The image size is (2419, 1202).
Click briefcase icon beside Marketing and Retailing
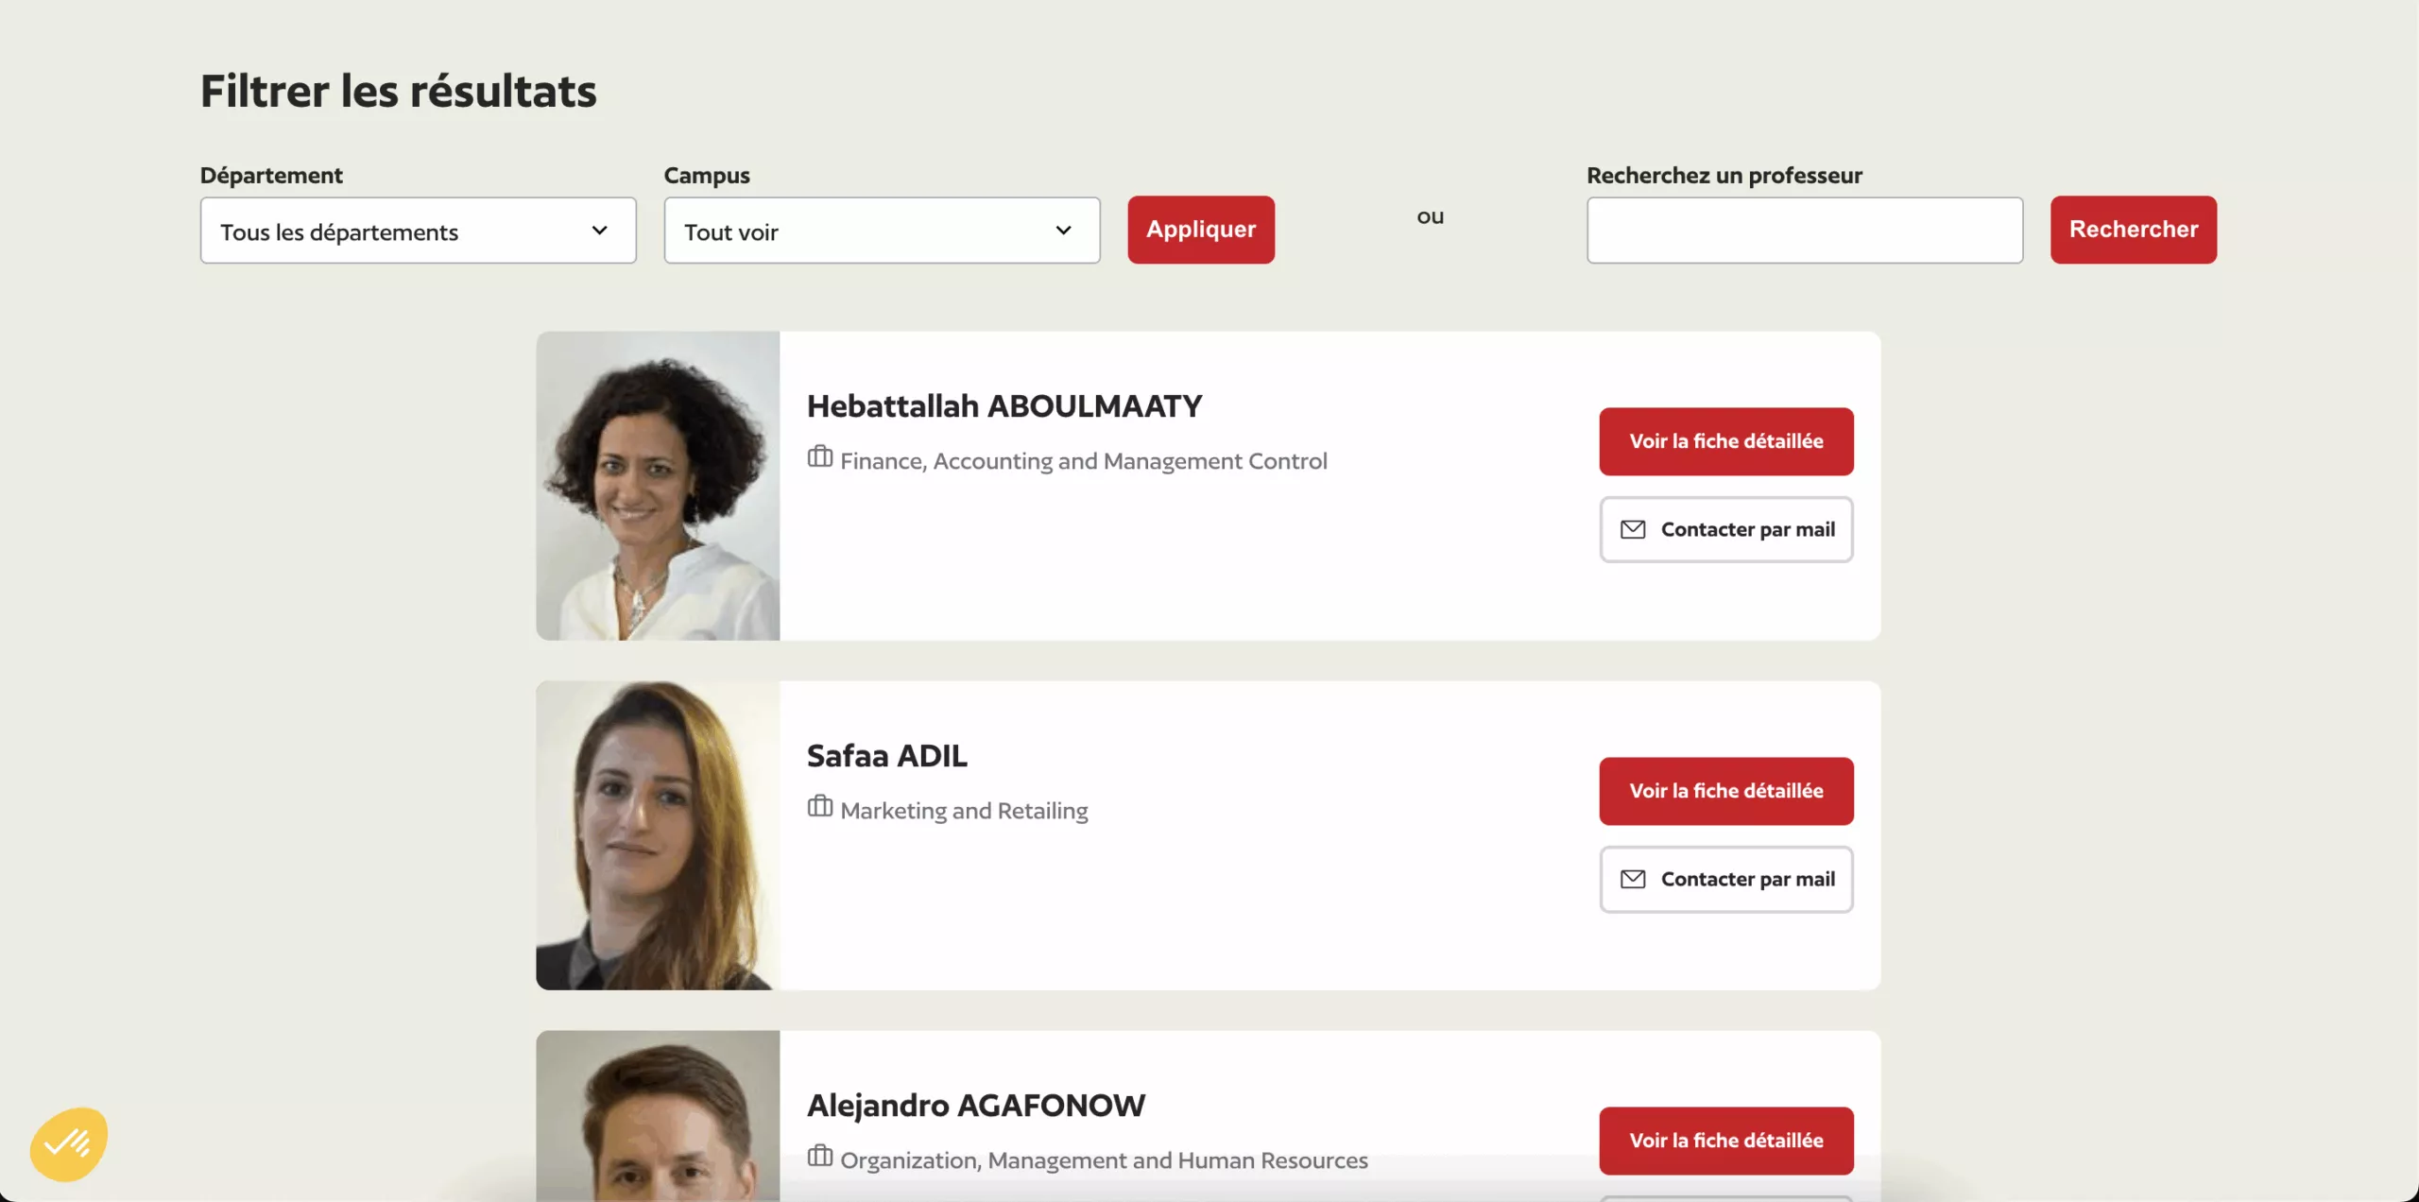click(819, 807)
